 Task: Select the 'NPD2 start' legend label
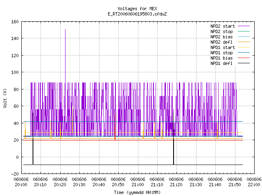(223, 26)
